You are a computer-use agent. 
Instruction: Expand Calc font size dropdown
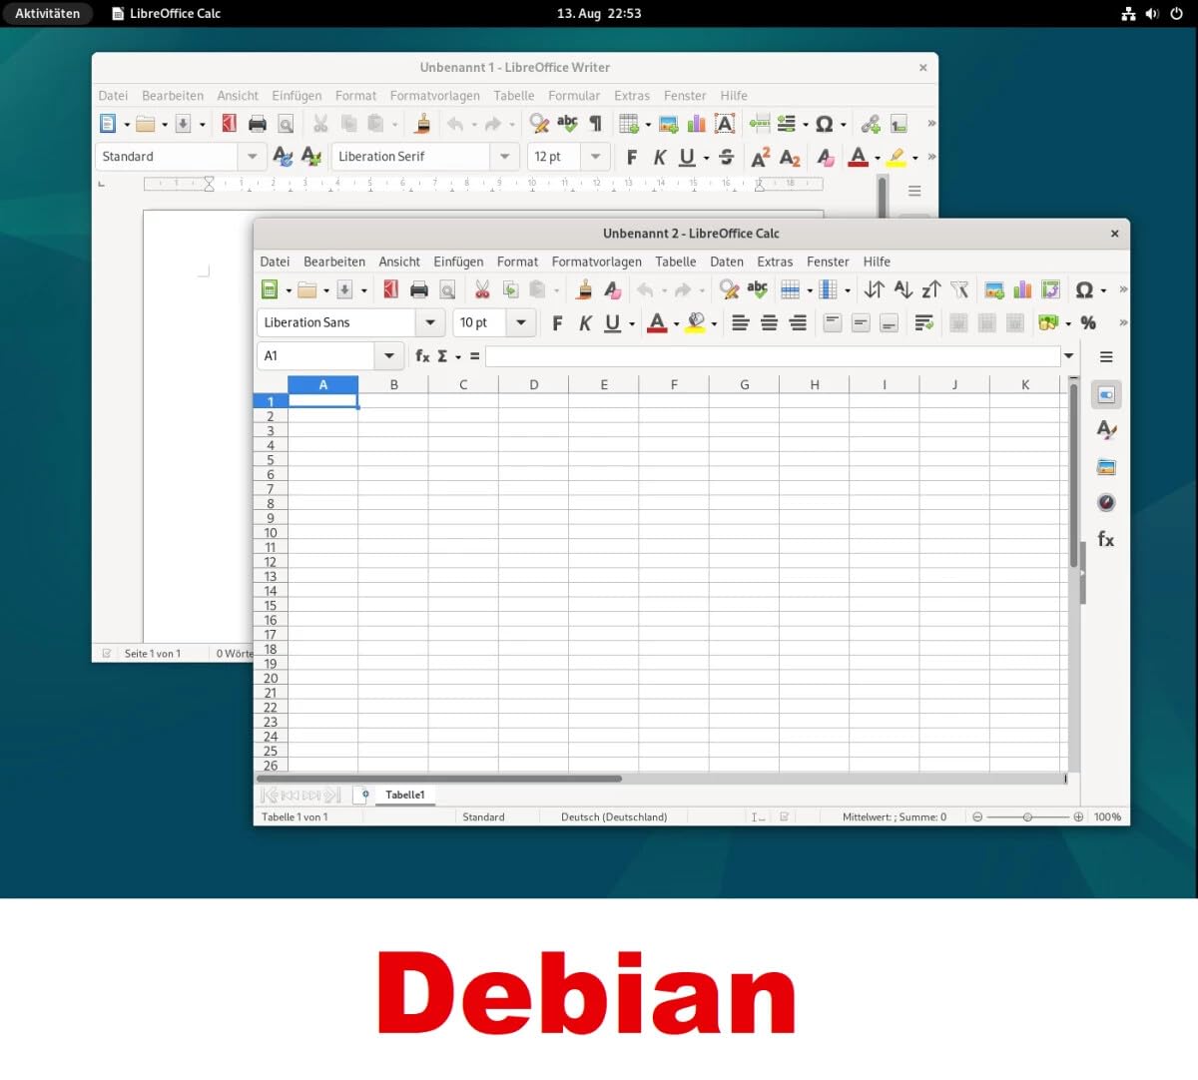pyautogui.click(x=521, y=322)
